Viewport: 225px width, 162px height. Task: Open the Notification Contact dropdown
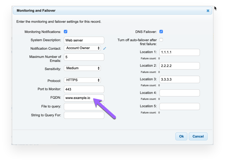click(82, 48)
